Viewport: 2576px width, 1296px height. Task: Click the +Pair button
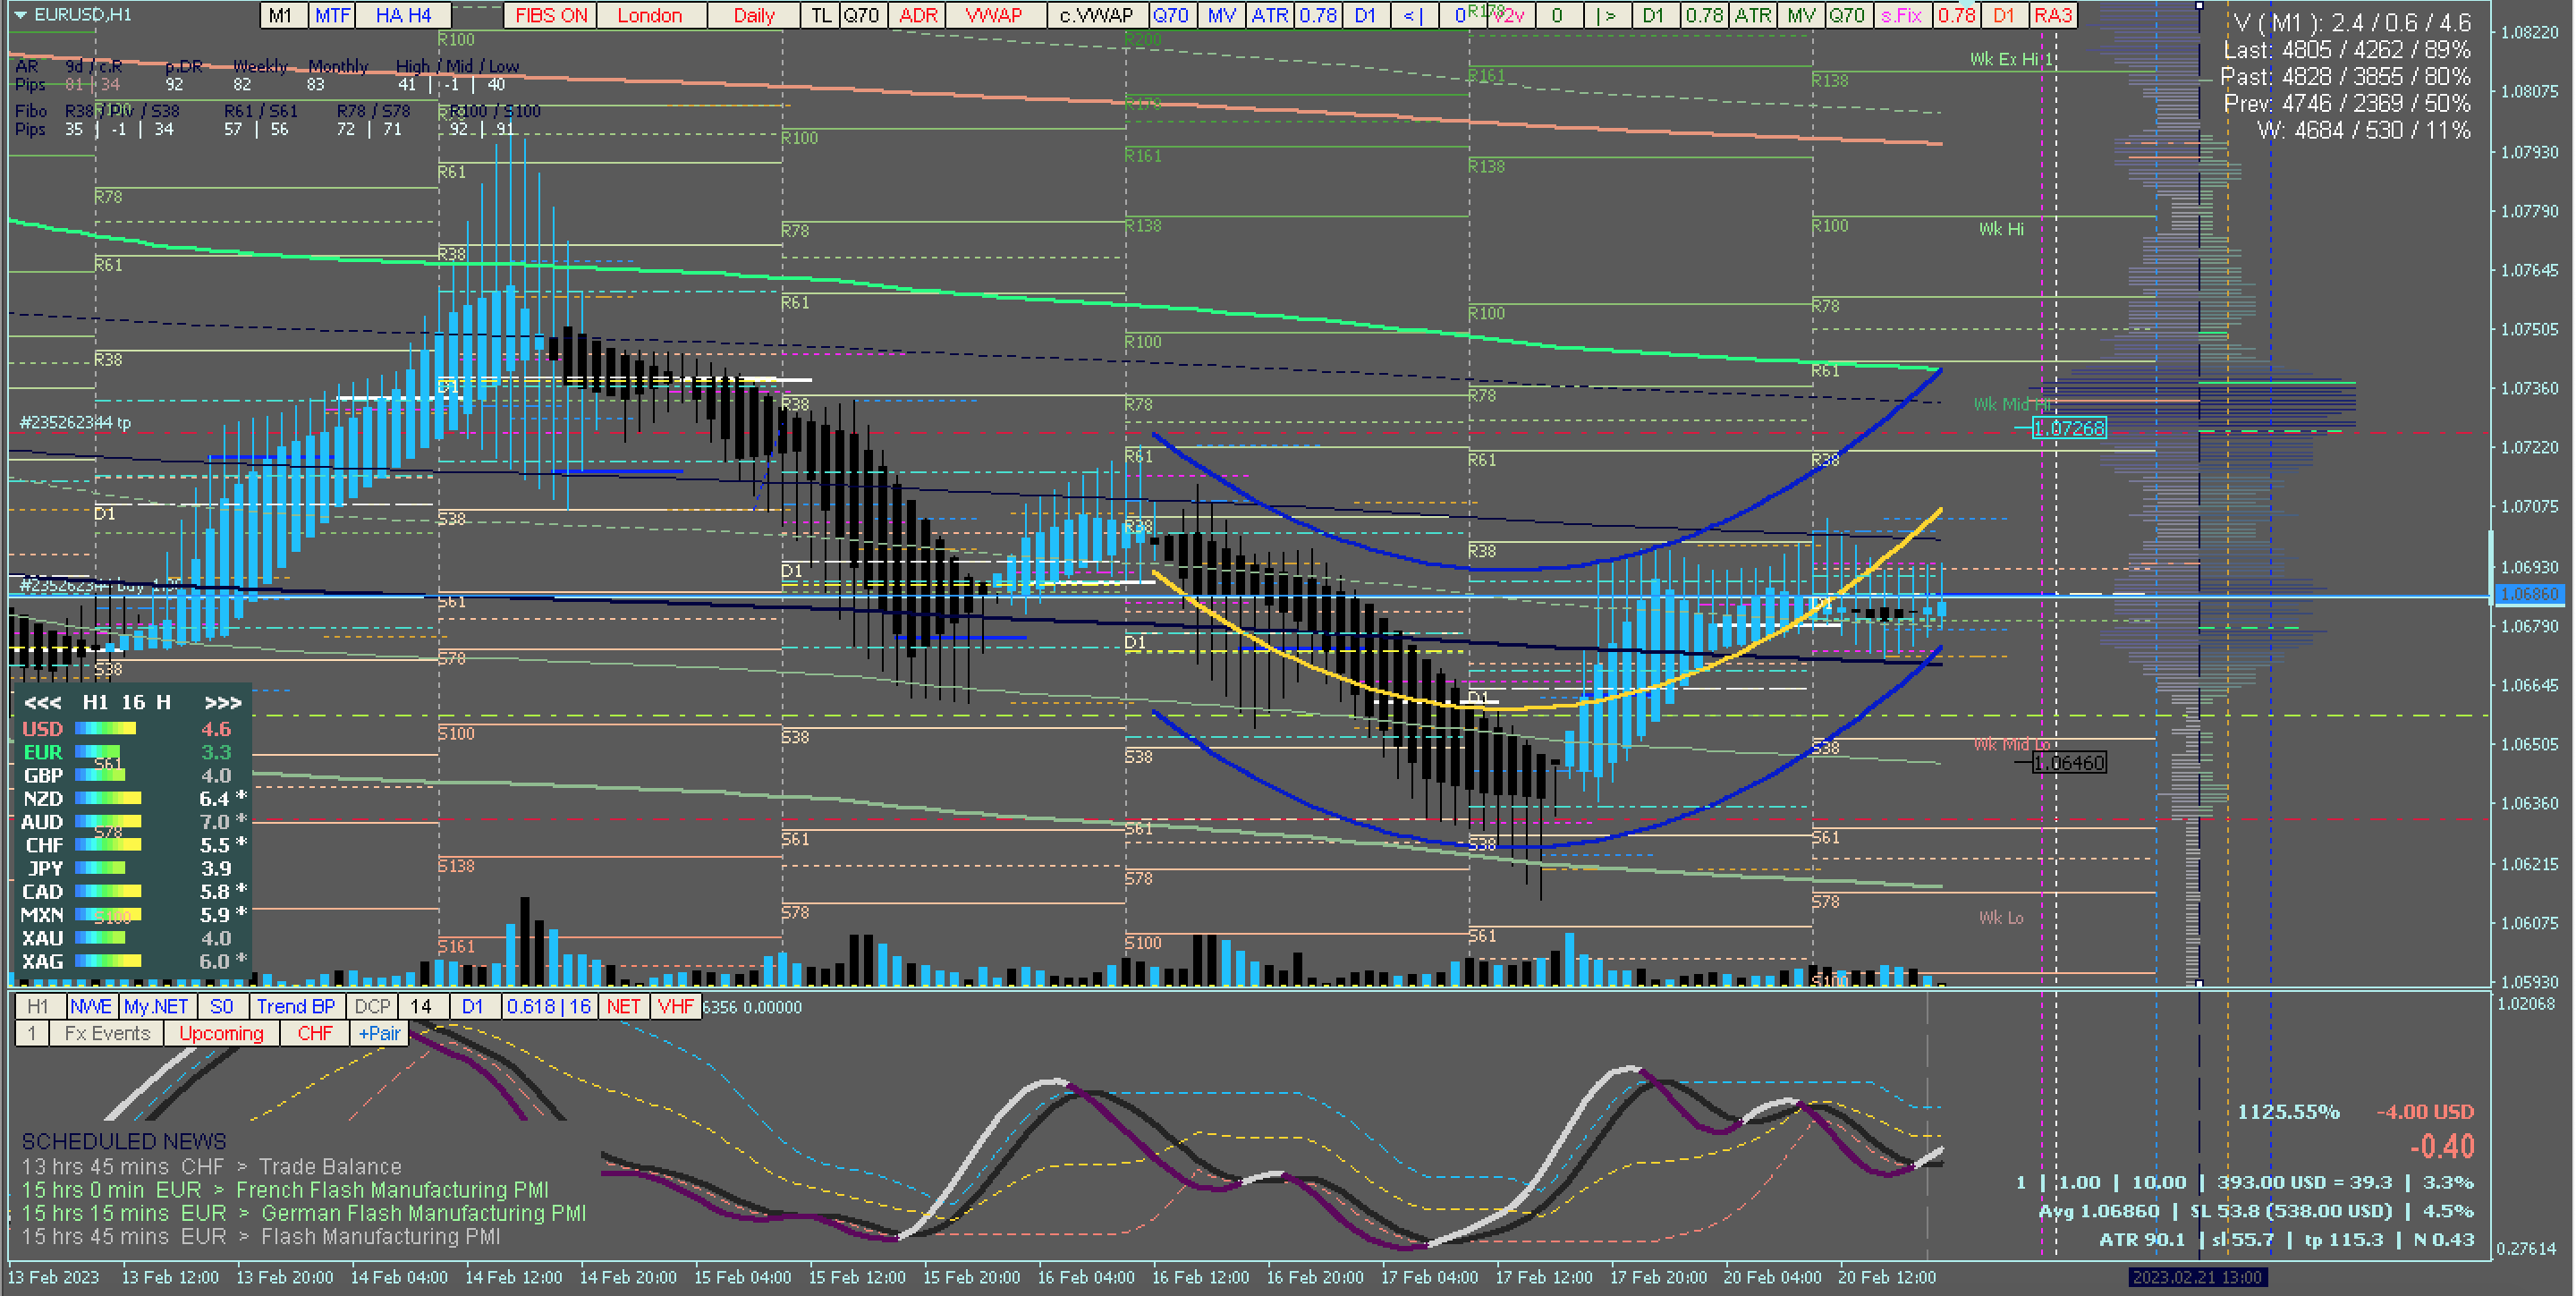pyautogui.click(x=379, y=1033)
